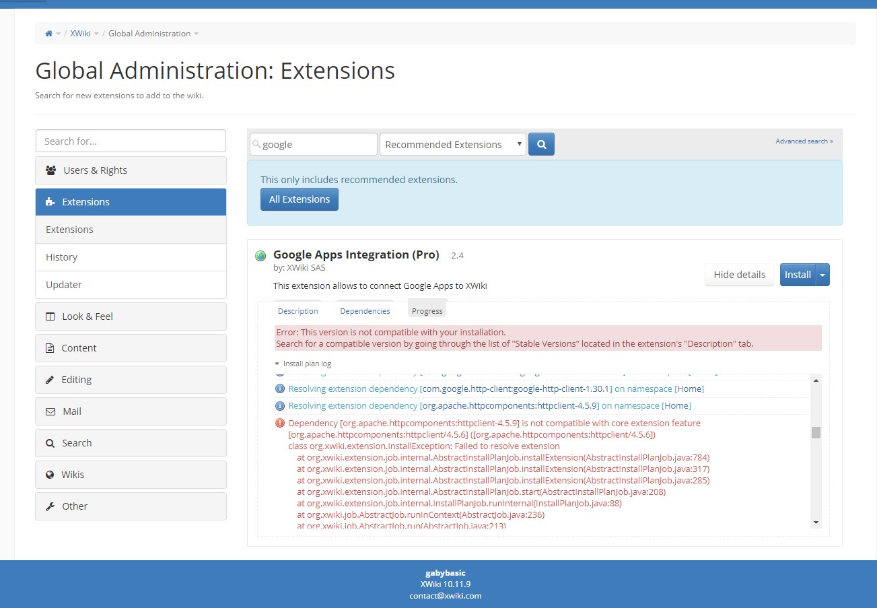Click the XWiki 10.11.9 footer text
The height and width of the screenshot is (608, 877).
(445, 584)
